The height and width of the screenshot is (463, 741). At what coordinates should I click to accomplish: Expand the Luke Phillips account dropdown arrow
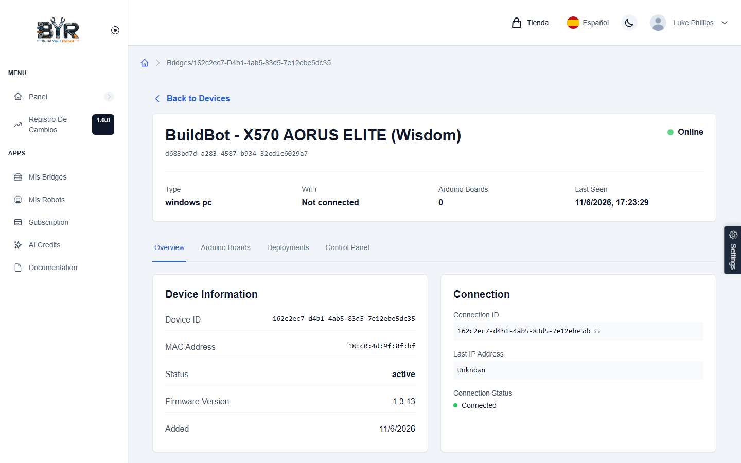point(725,23)
